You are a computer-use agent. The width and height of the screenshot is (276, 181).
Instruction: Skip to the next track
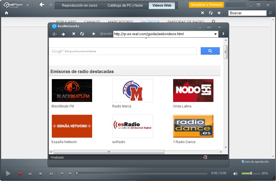click(51, 174)
